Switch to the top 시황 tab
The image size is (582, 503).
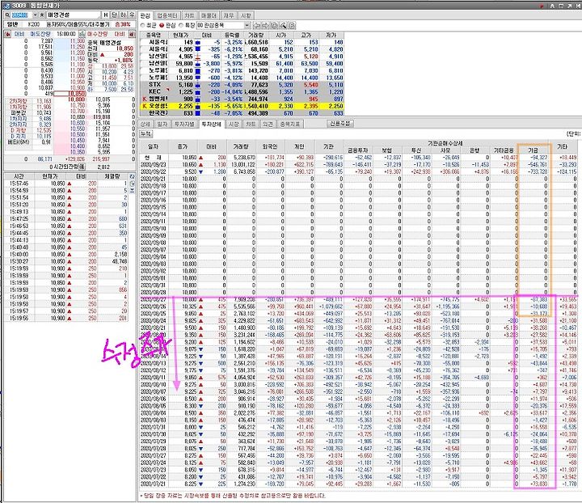(x=246, y=15)
